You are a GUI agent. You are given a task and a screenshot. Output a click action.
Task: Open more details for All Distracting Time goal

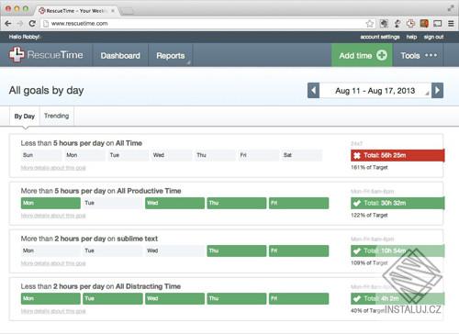(53, 311)
